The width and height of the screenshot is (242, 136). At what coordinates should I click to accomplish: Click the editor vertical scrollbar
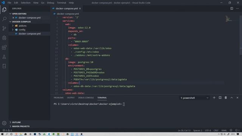tap(241, 35)
